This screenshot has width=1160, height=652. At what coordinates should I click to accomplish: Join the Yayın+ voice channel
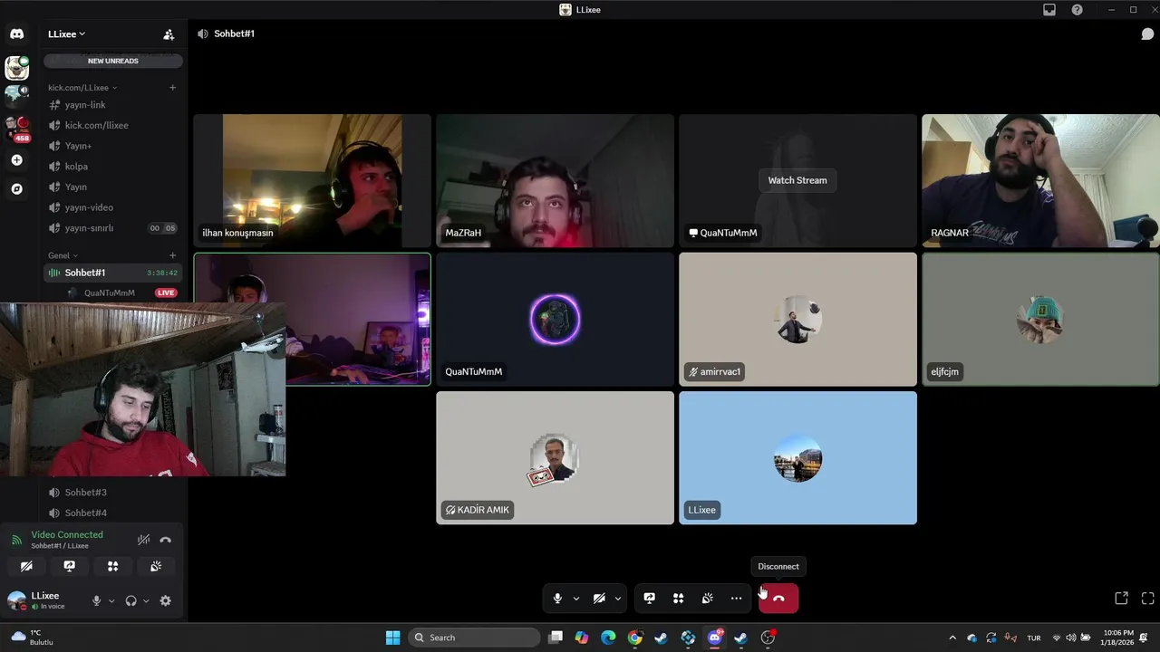(113, 146)
